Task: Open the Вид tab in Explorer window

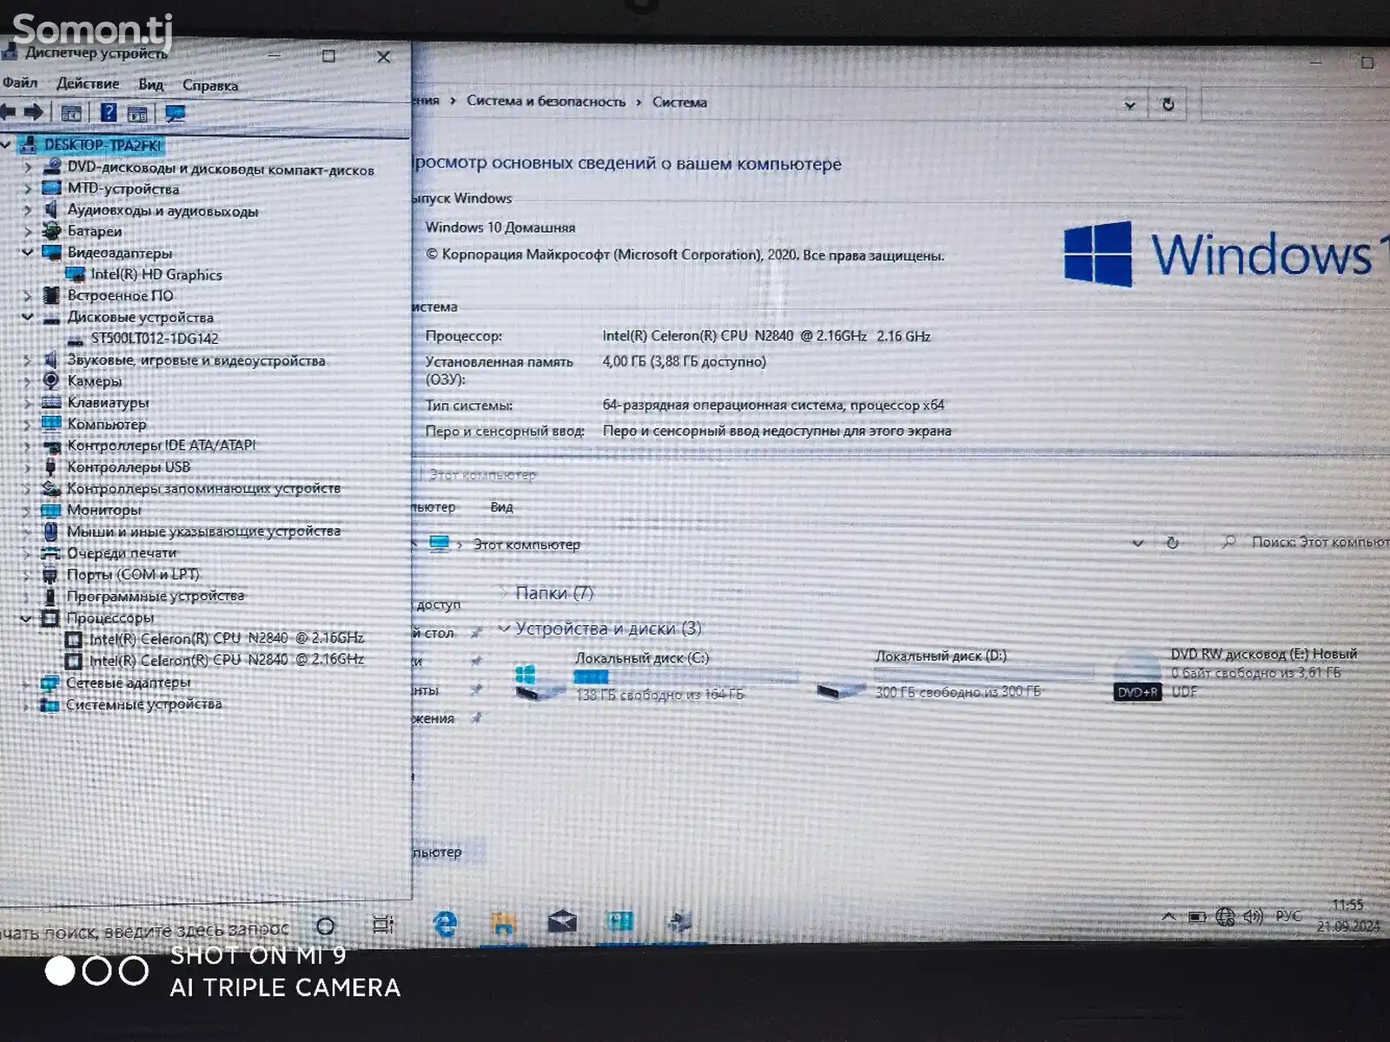Action: [501, 507]
